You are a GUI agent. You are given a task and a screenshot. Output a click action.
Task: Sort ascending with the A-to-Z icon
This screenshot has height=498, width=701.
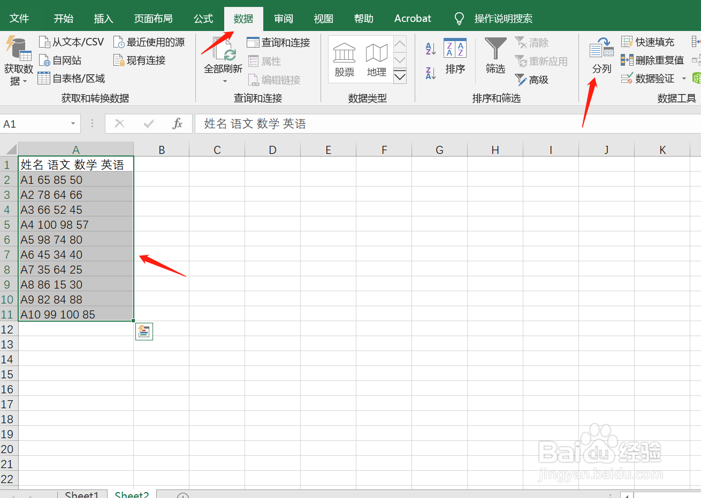point(431,49)
